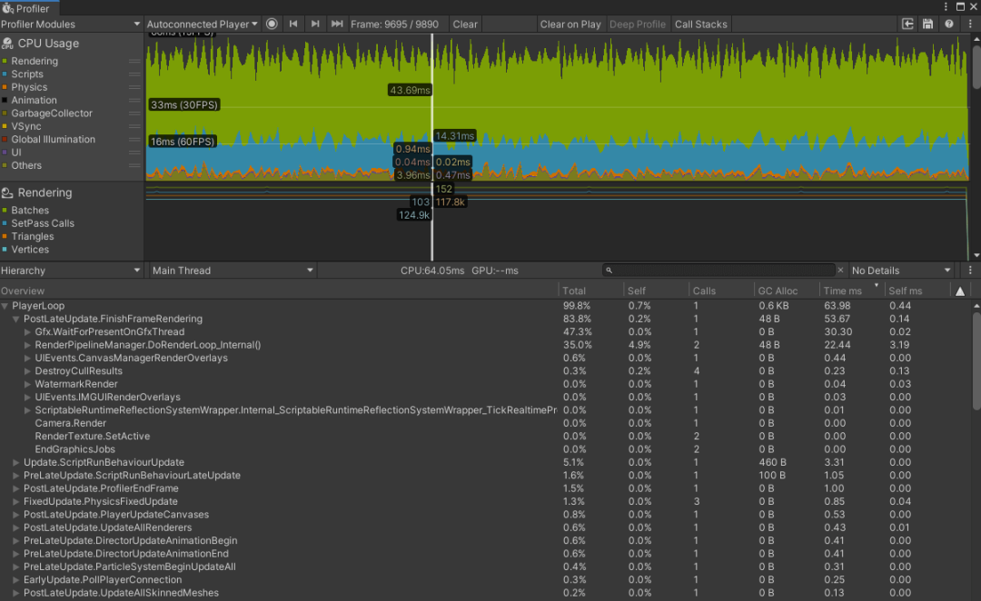
Task: Open Autoconnected Player dropdown
Action: pyautogui.click(x=202, y=24)
